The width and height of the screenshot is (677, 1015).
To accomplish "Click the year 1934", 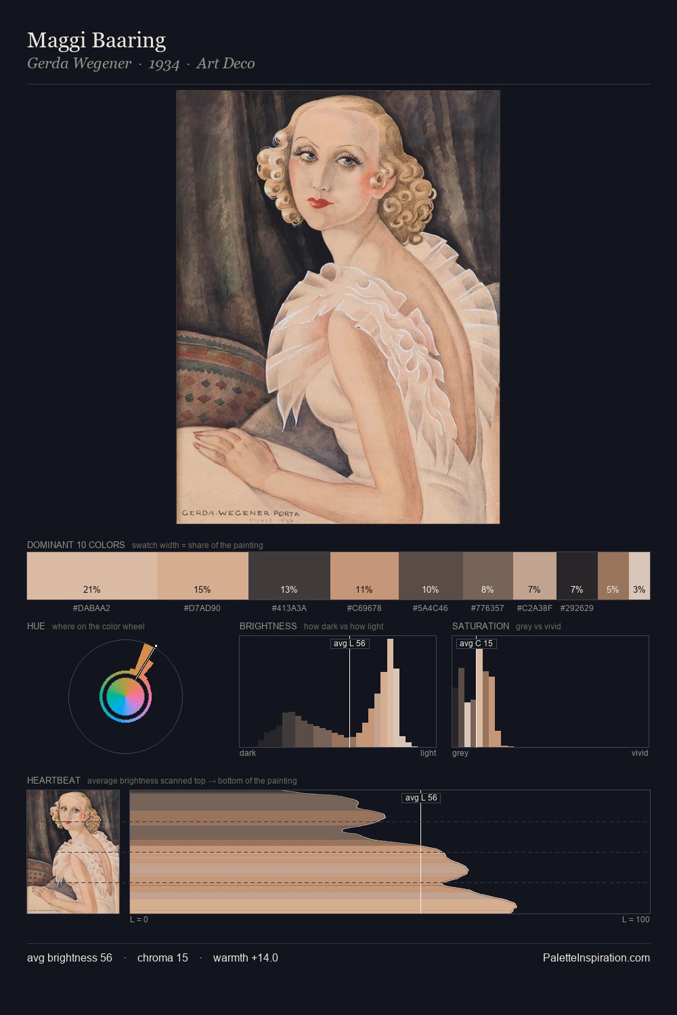I will [164, 64].
